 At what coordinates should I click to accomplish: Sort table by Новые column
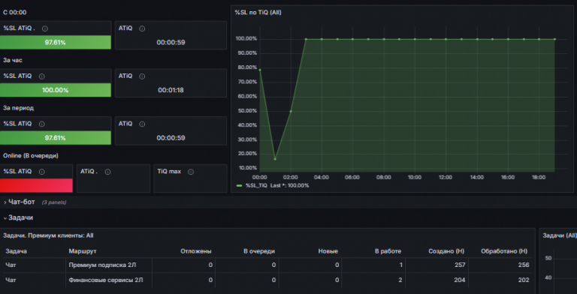tap(328, 251)
